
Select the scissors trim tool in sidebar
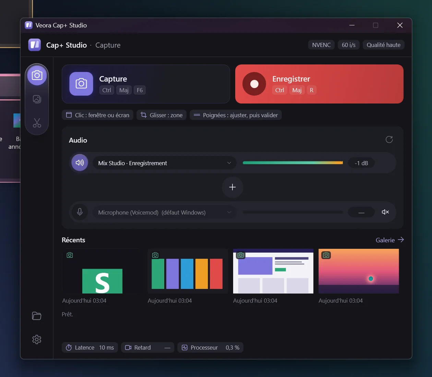(37, 123)
